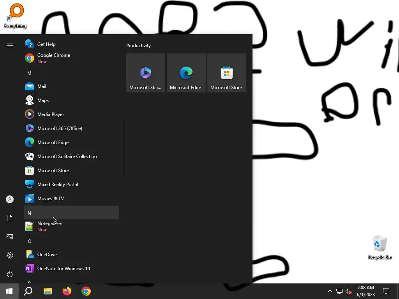The width and height of the screenshot is (399, 299).
Task: Click the Power button in the Start sidebar
Action: pos(10,274)
